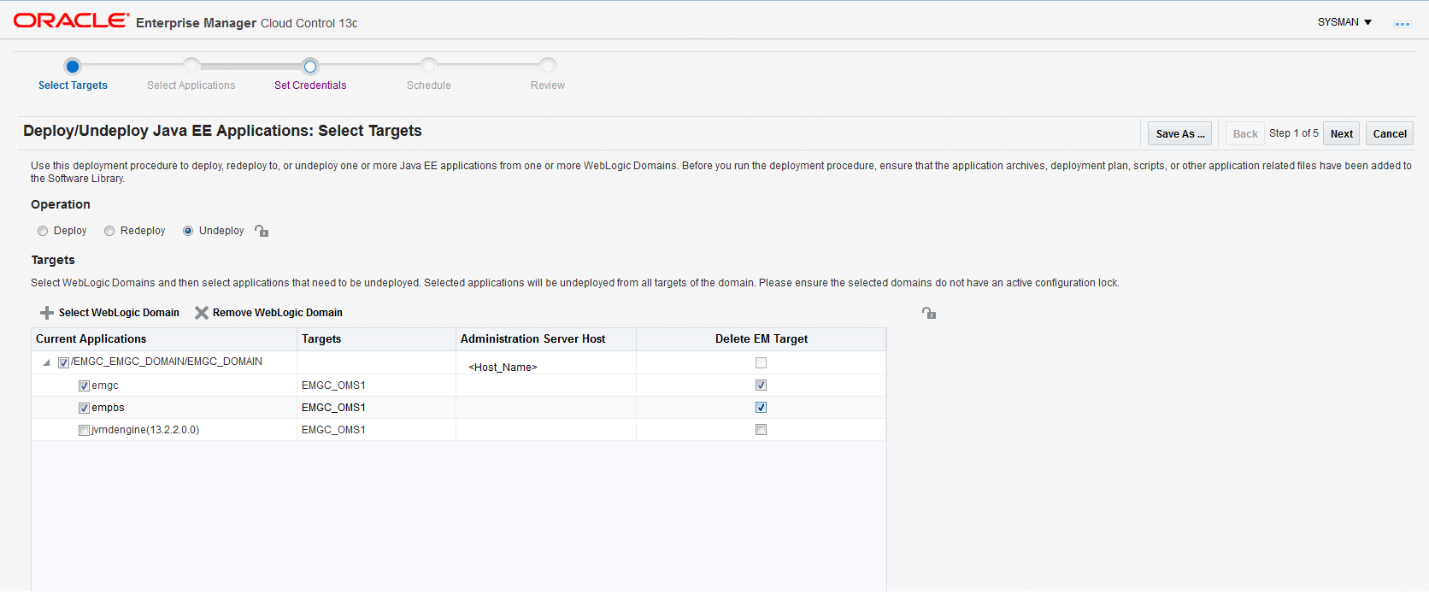1429x600 pixels.
Task: Click the Cancel button
Action: pos(1390,133)
